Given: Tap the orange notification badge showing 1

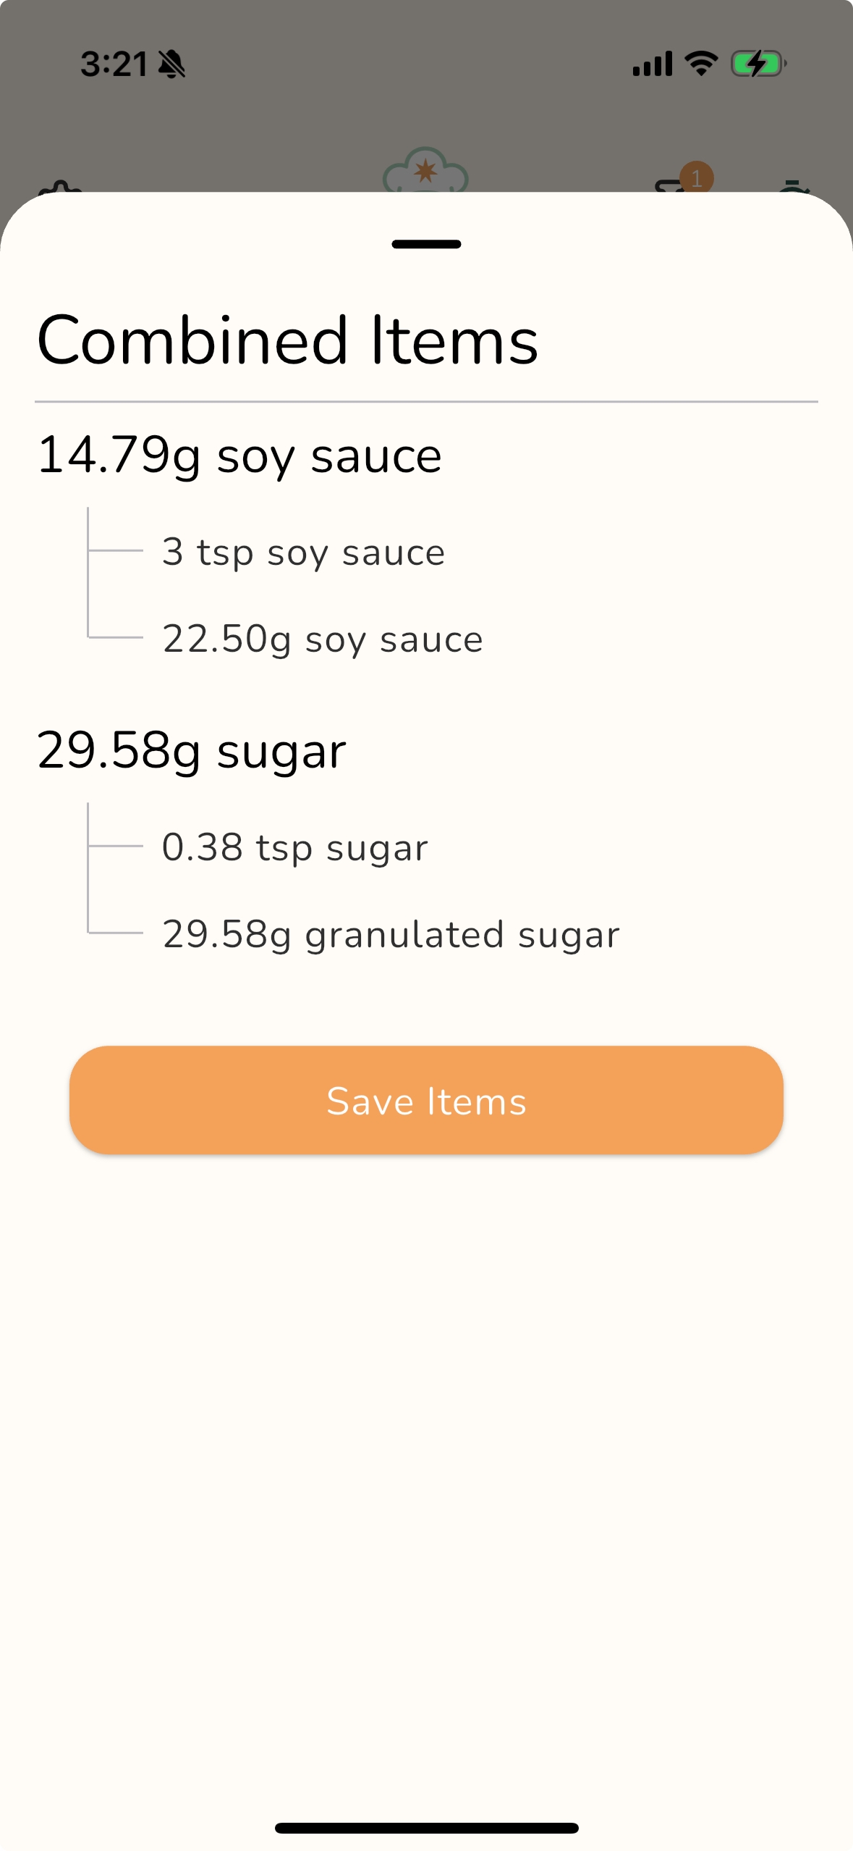Looking at the screenshot, I should [697, 176].
